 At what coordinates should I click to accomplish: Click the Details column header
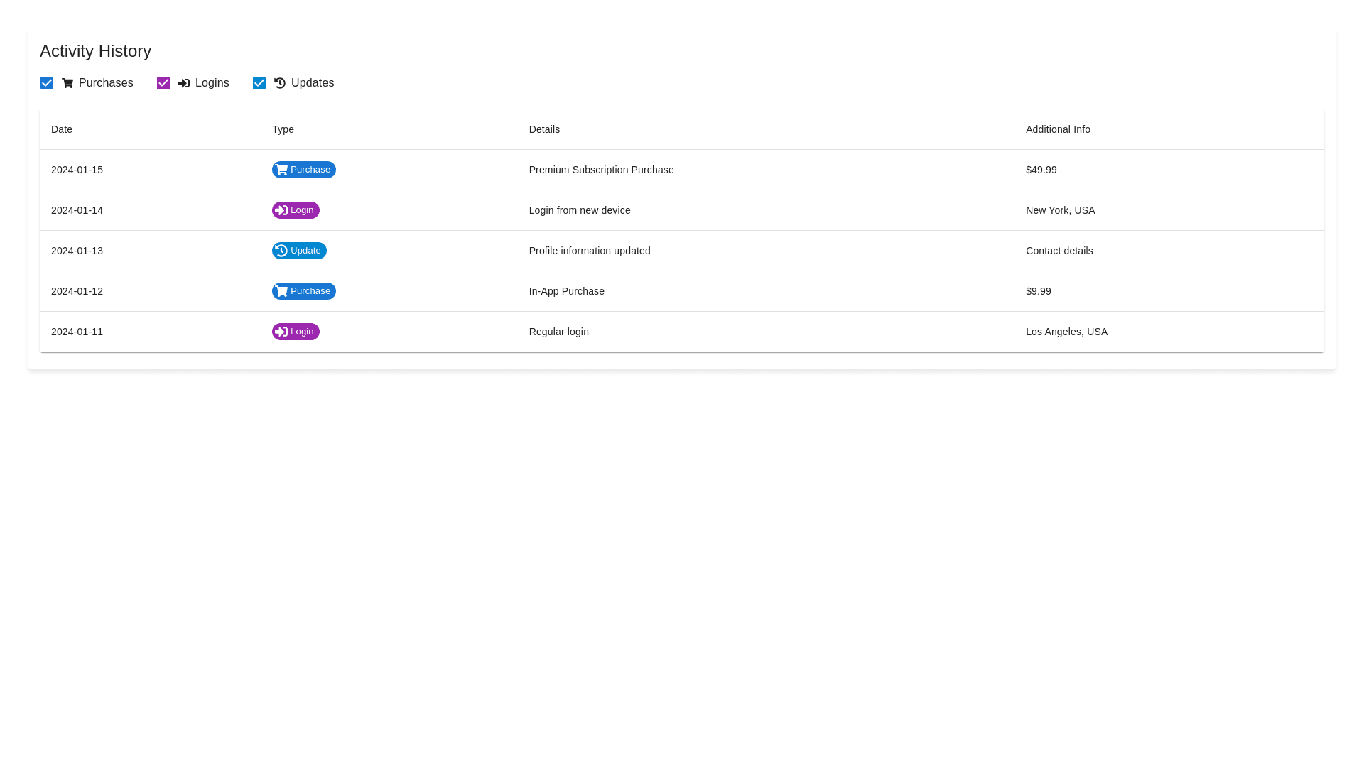(x=544, y=129)
